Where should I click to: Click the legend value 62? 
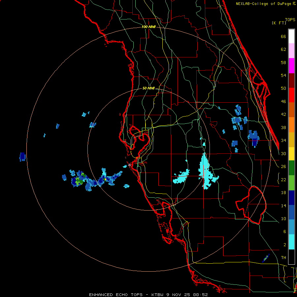pos(283,49)
